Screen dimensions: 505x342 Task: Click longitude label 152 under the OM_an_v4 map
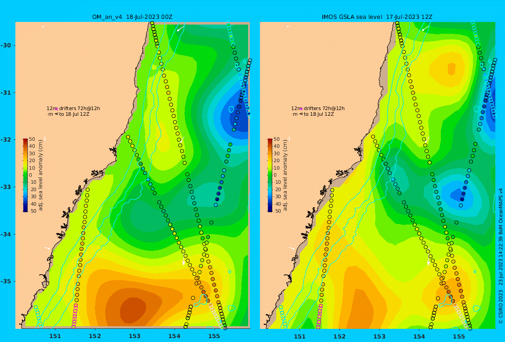[95, 337]
